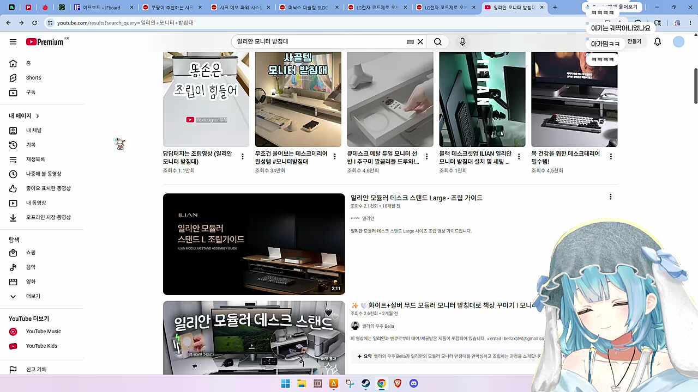Play the 일리안 모듈러 스탠드 L 조립가이드 thumbnail
698x392 pixels.
click(x=254, y=244)
